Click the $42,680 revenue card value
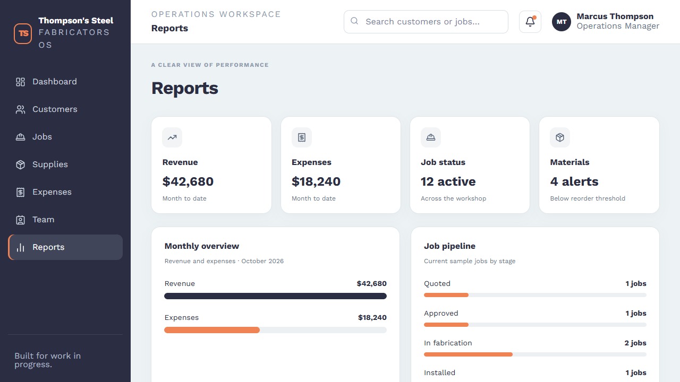Viewport: 680px width, 382px height. tap(188, 181)
